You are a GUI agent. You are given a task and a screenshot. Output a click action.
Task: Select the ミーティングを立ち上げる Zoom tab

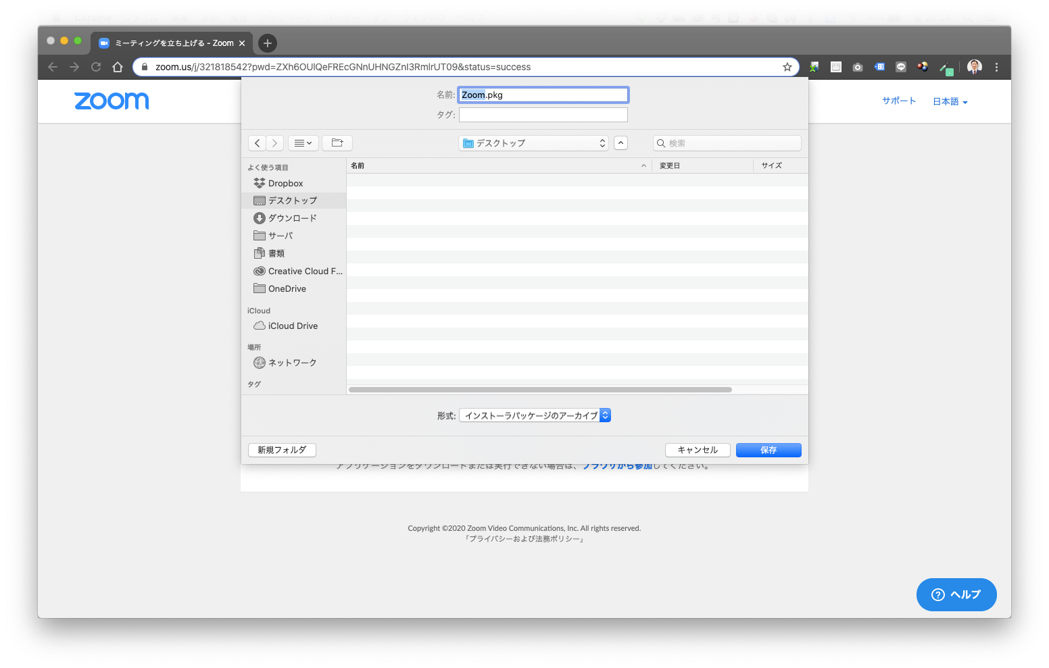tap(172, 43)
